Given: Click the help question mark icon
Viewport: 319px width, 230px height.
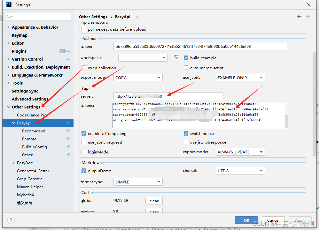Looking at the screenshot, I should pyautogui.click(x=11, y=220).
